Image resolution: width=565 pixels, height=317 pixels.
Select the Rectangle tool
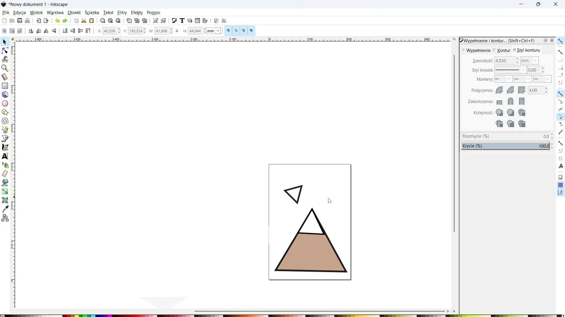5,86
